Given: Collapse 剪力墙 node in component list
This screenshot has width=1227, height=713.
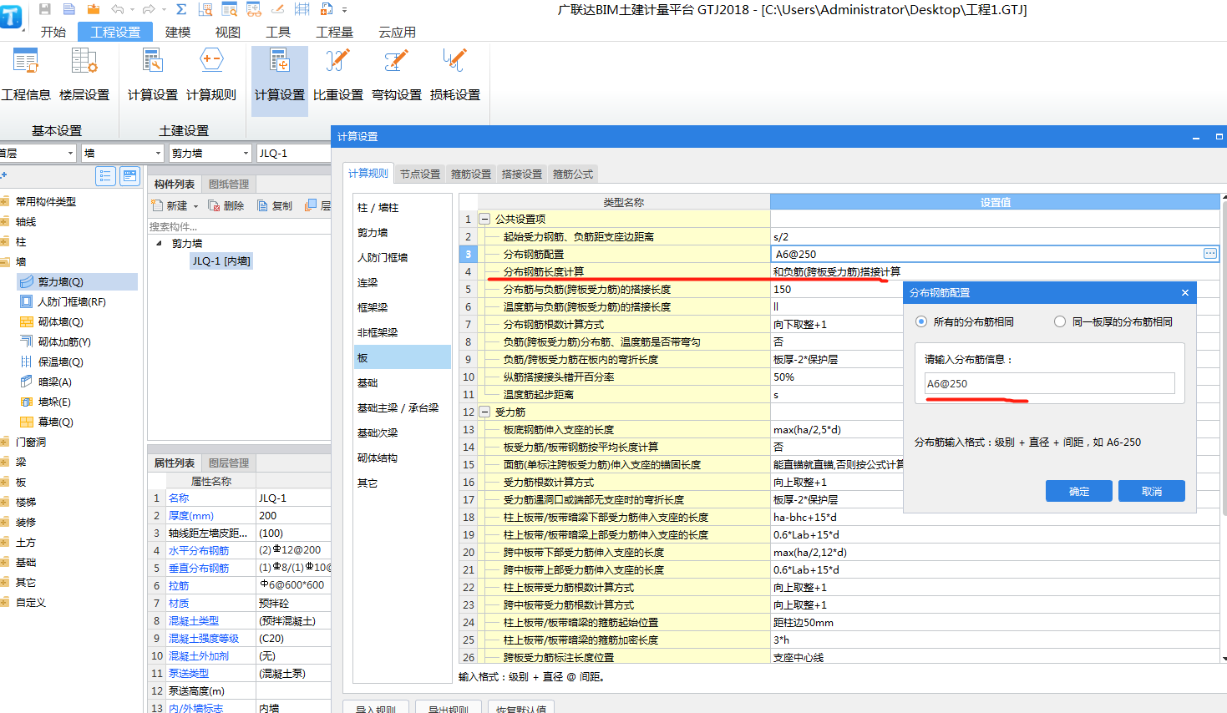Looking at the screenshot, I should [x=159, y=244].
